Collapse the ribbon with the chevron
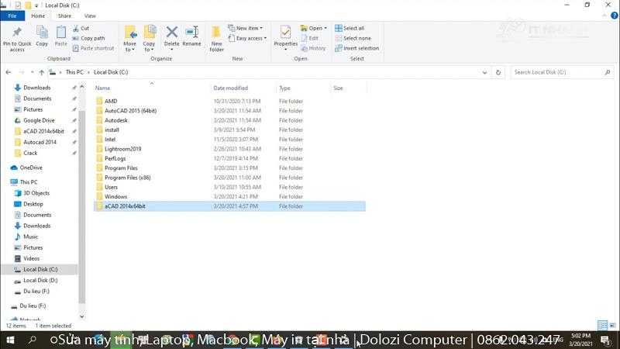Viewport: 620px width, 349px height. [604, 16]
